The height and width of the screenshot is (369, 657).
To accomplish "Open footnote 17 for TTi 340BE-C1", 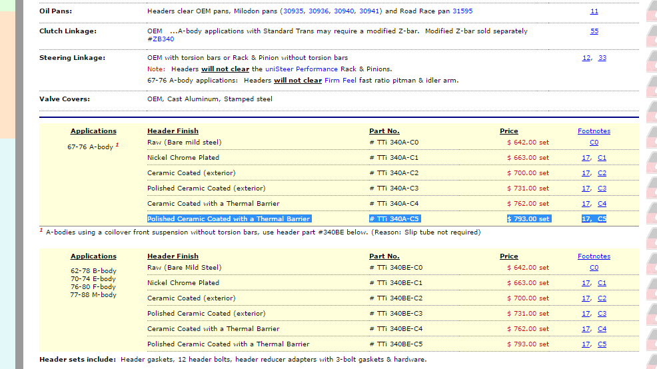I will coord(586,283).
